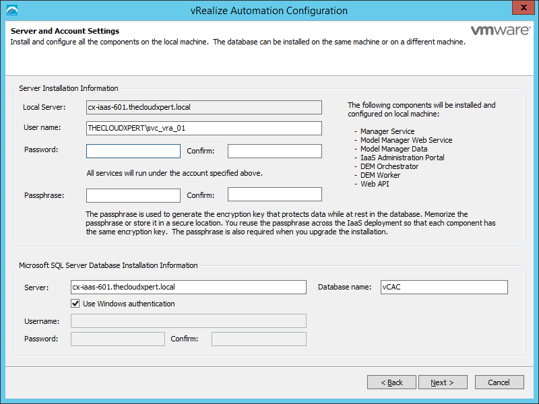Close the vRealize Automation Configuration window
The height and width of the screenshot is (404, 539).
pos(523,9)
